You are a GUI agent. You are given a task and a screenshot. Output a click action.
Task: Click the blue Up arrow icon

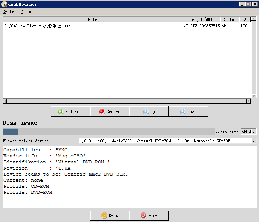(x=145, y=111)
